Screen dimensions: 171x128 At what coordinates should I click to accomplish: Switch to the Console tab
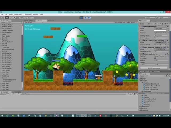tap(5, 92)
